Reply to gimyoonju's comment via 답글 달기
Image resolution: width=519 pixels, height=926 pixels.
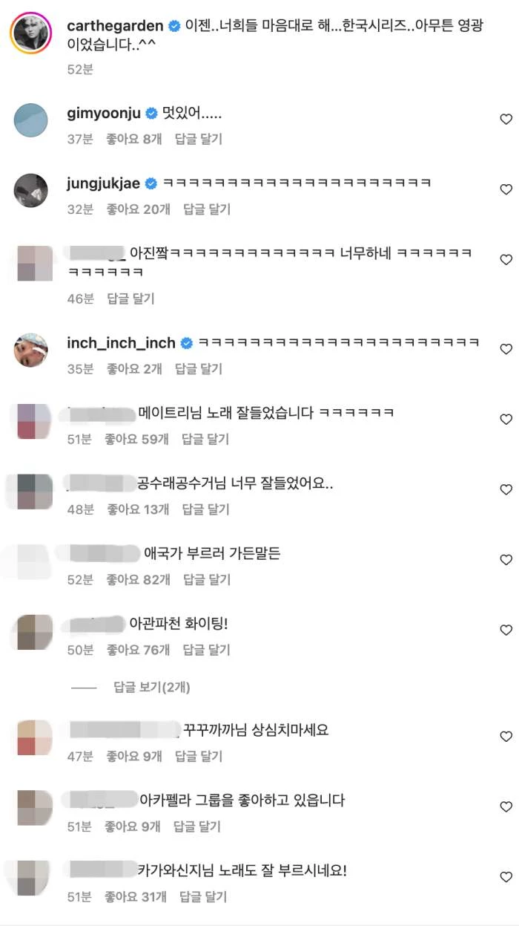[x=198, y=139]
